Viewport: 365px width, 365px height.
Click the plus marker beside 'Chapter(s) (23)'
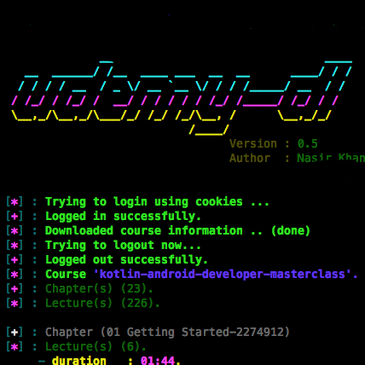tap(14, 289)
